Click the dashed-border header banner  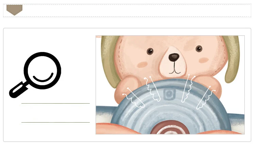127,11
